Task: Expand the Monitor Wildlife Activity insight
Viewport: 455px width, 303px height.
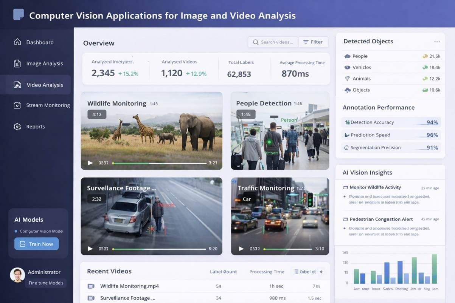Action: (375, 187)
